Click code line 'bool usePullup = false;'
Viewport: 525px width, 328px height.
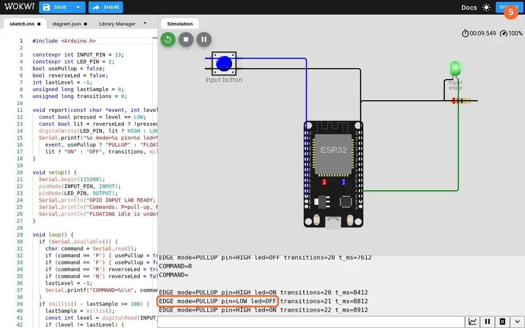coord(69,69)
